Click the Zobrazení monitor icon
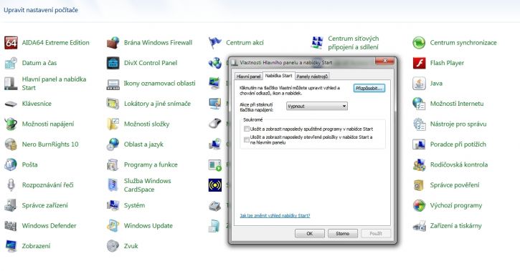520x271 pixels. (x=11, y=246)
